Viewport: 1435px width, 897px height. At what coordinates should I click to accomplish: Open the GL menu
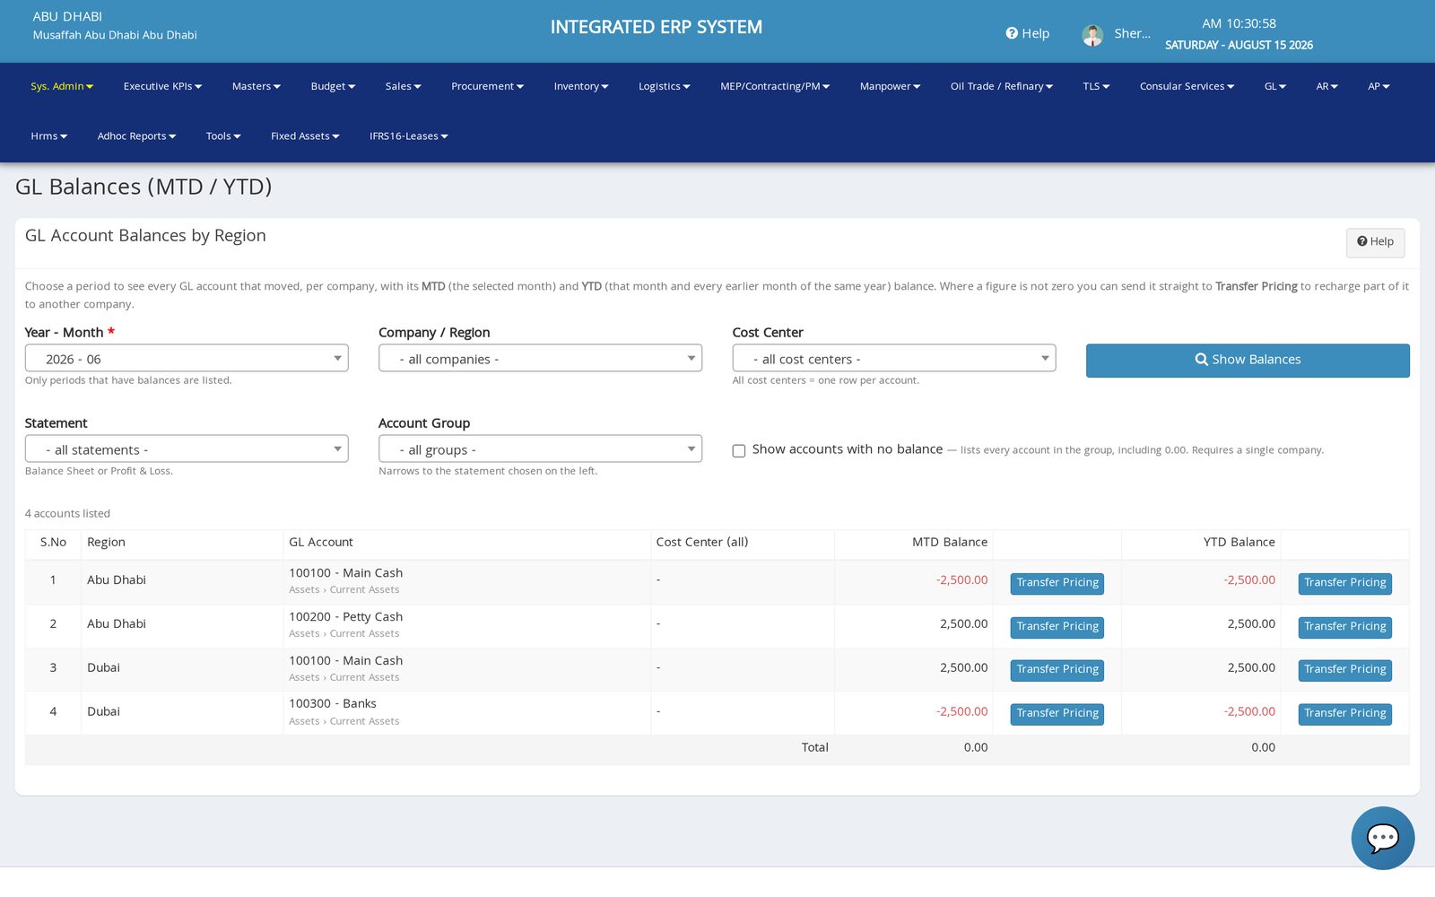pos(1275,87)
